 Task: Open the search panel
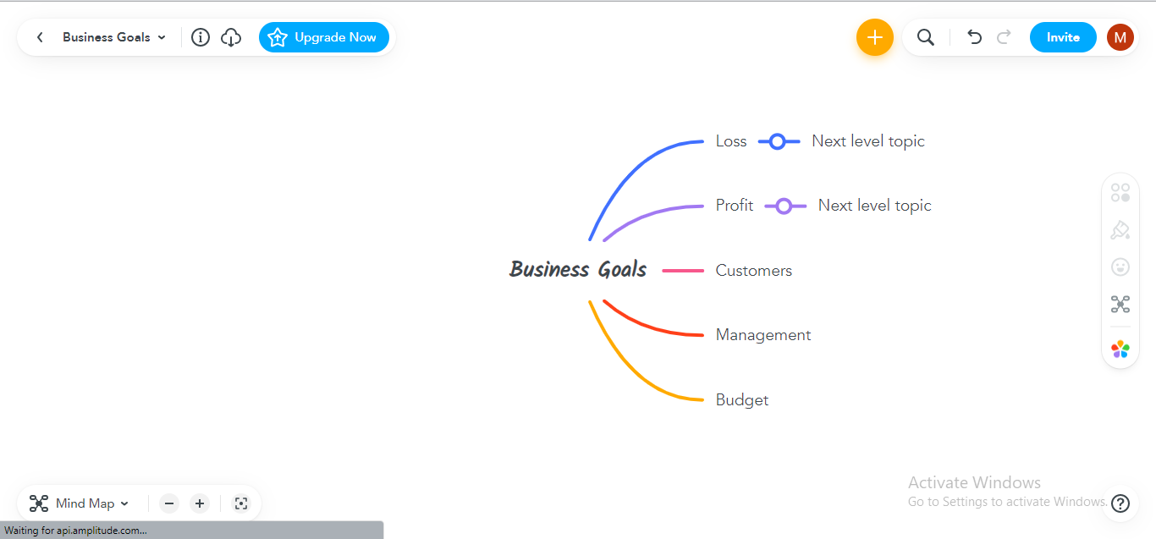(x=925, y=37)
